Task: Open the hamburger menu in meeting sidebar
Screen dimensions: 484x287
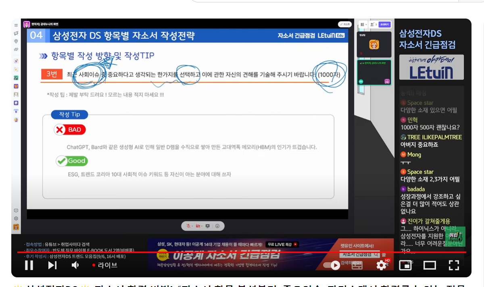Action: [x=16, y=25]
